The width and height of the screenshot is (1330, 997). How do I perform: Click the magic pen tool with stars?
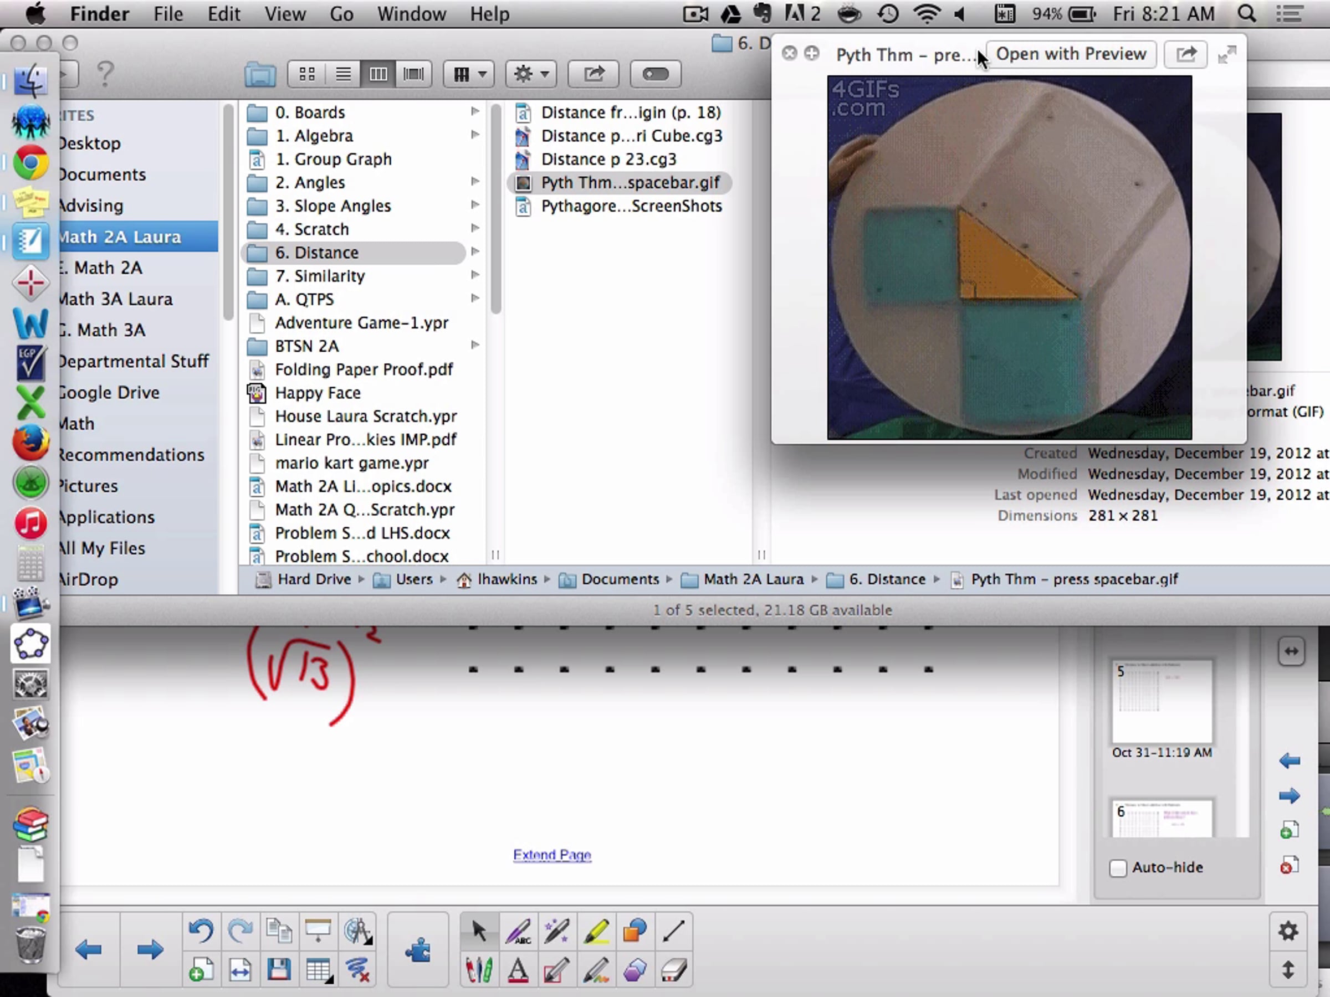[556, 931]
